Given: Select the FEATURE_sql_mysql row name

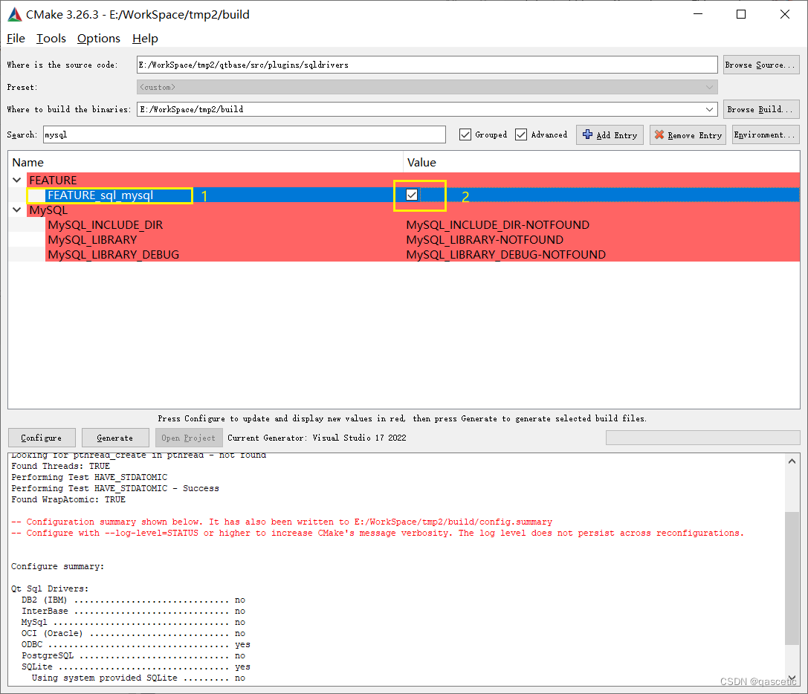Looking at the screenshot, I should coord(100,195).
